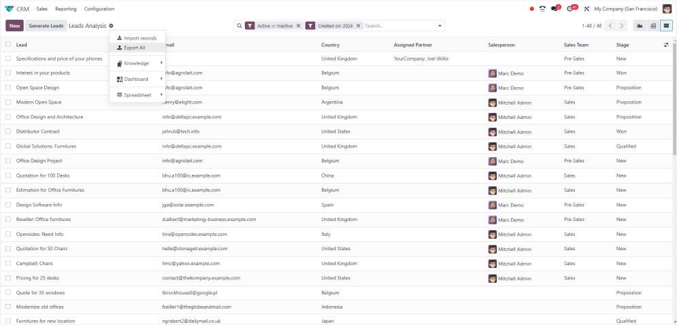
Task: Click the CRM app logo
Action: coord(10,9)
